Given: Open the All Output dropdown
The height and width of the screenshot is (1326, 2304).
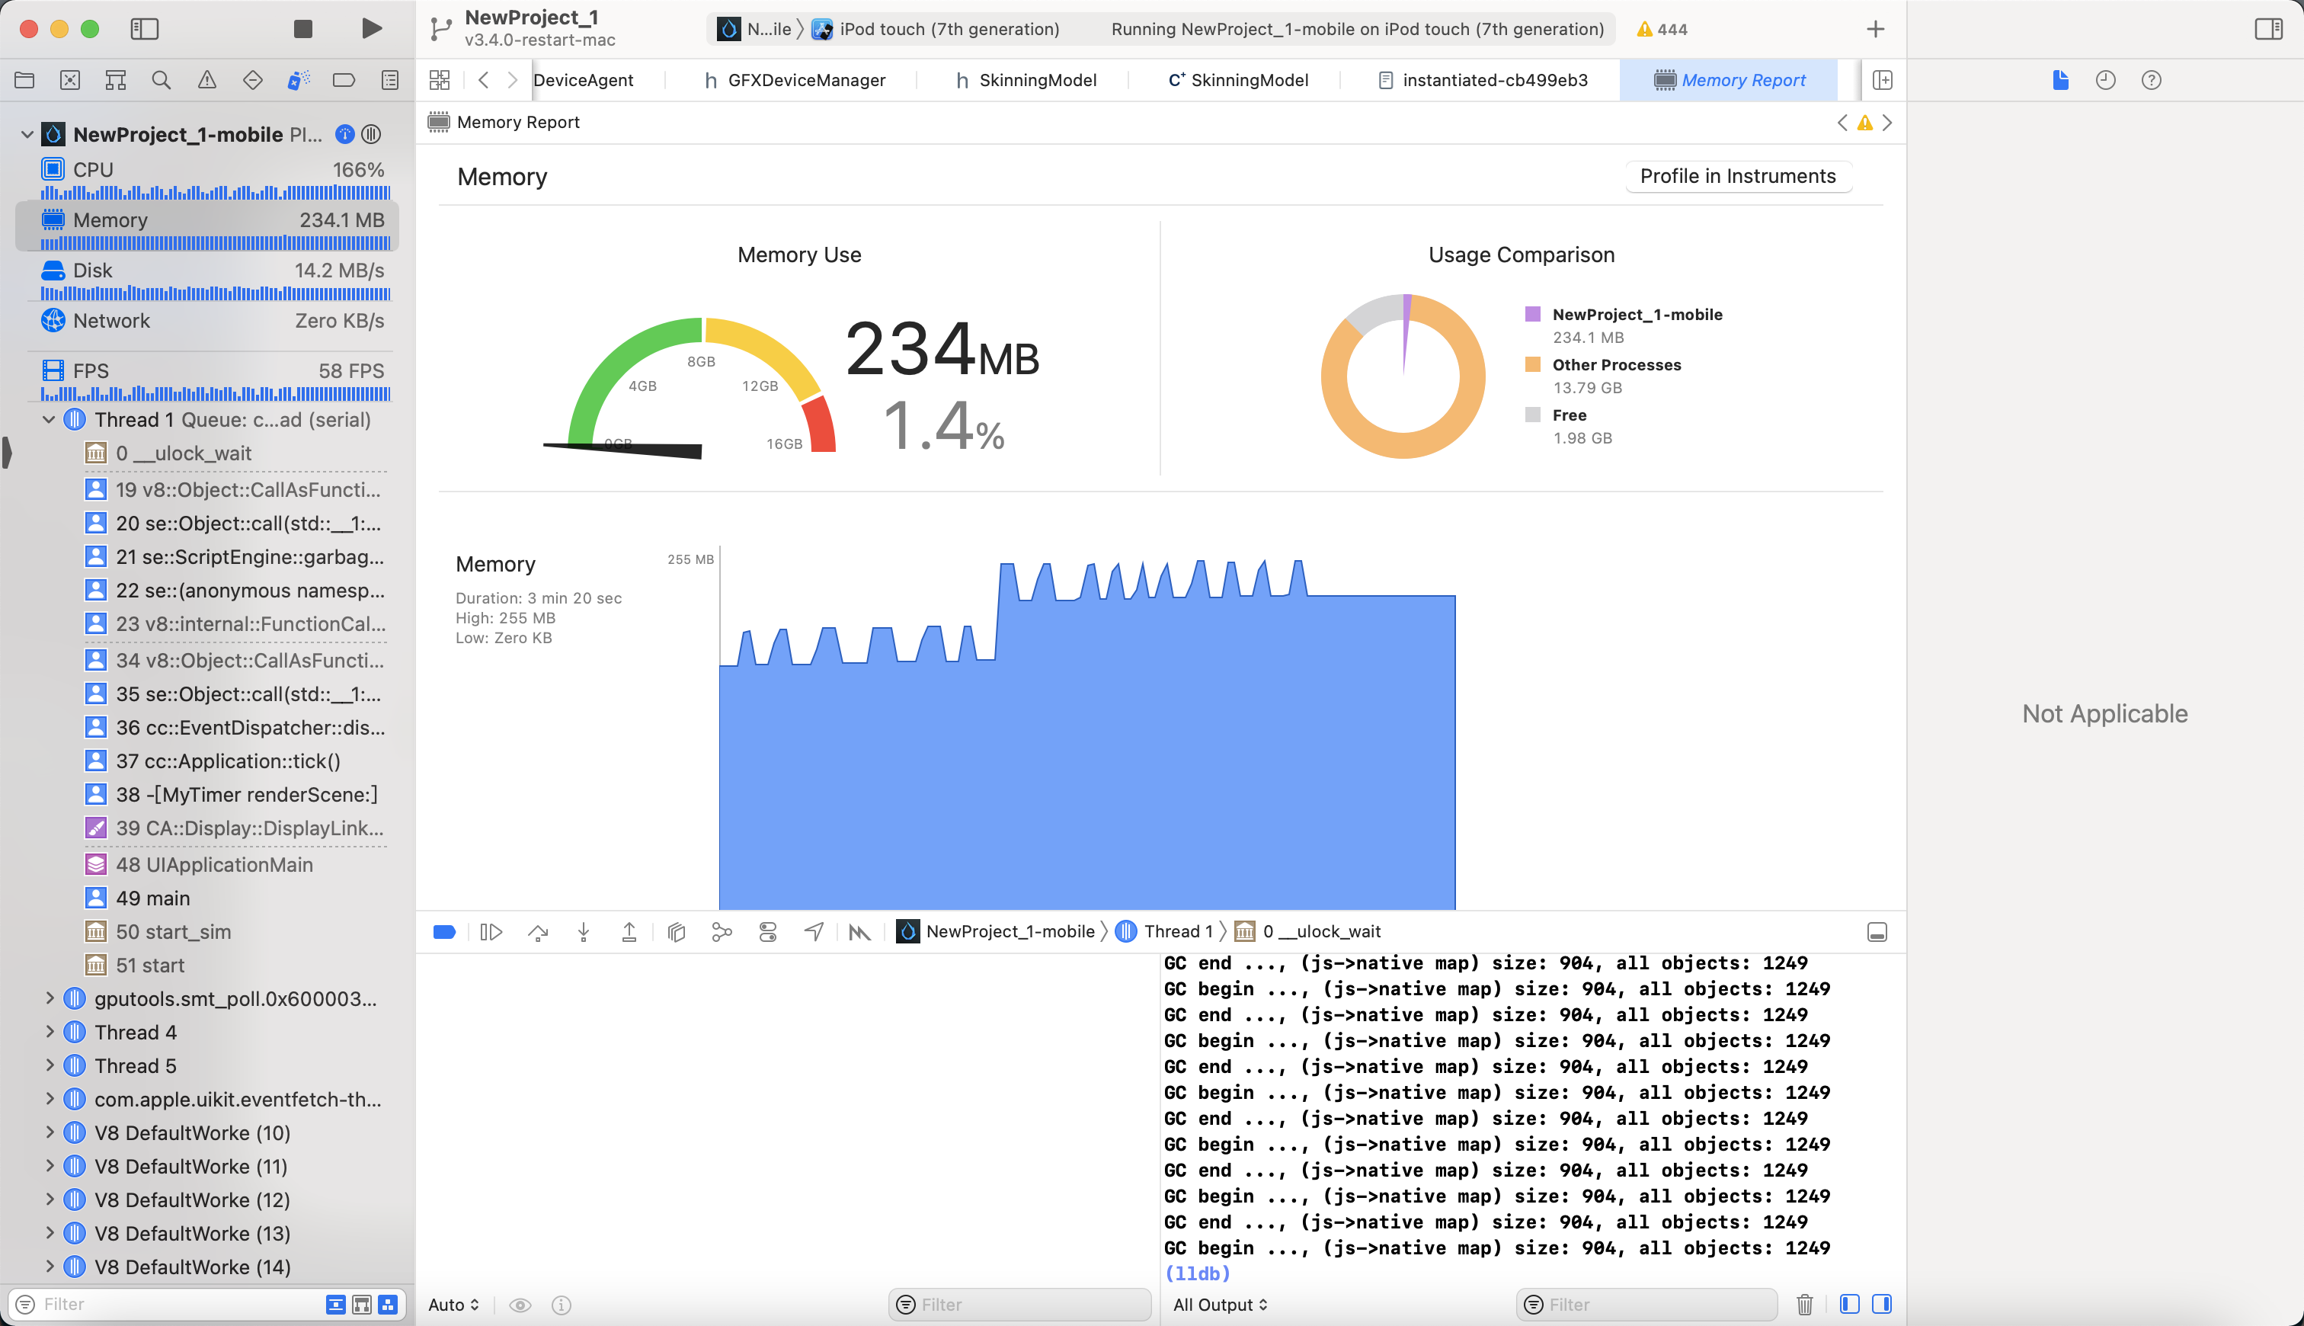Looking at the screenshot, I should (x=1220, y=1304).
